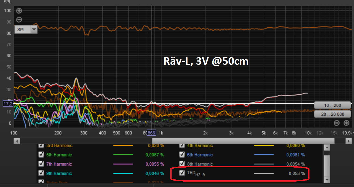Toggle the 7th Harmonic checkbox
The height and width of the screenshot is (187, 354).
click(41, 164)
